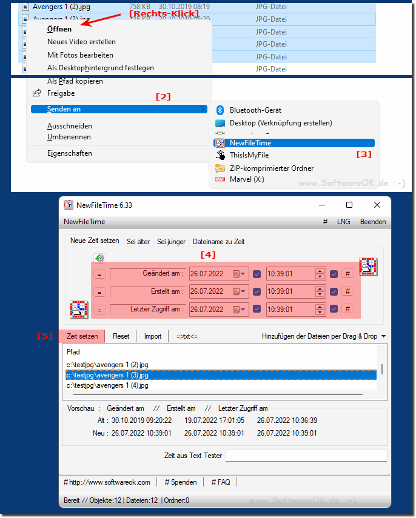Open the calendar dropdown for Letzter Zugriff date
This screenshot has height=518, width=416.
tap(239, 310)
